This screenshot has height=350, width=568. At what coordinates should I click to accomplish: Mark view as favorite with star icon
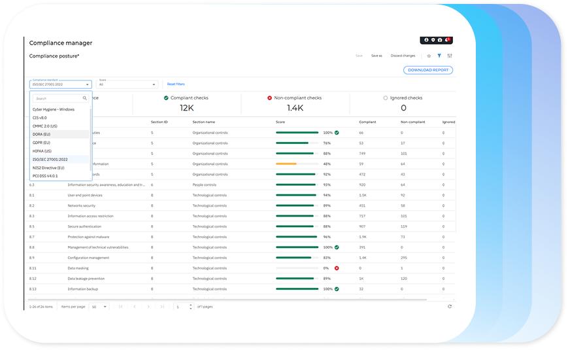point(429,56)
